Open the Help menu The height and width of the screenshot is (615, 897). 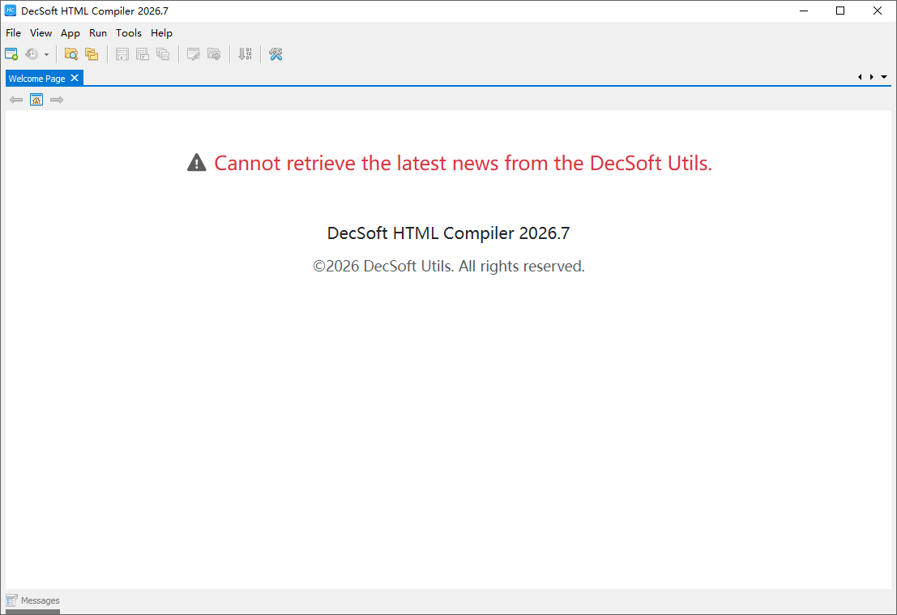tap(161, 32)
